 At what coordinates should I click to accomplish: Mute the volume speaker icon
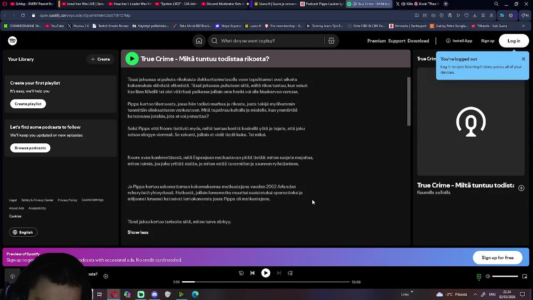click(488, 276)
